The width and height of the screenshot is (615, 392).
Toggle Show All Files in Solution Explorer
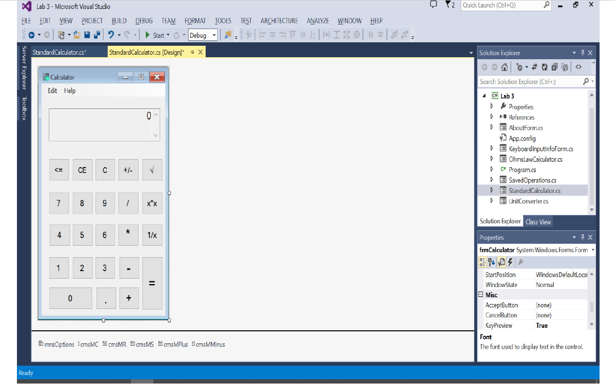(554, 67)
